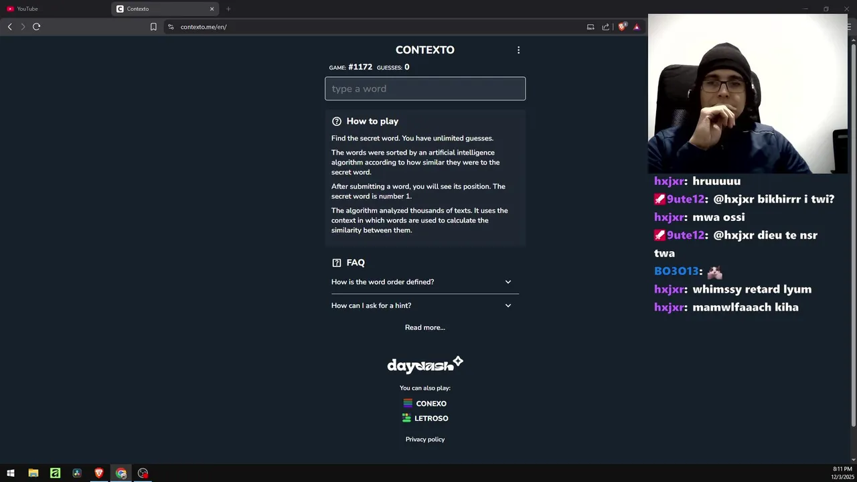Click the install app icon in address bar

(591, 27)
